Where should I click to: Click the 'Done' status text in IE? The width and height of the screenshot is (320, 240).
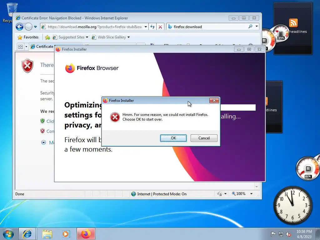coord(20,194)
